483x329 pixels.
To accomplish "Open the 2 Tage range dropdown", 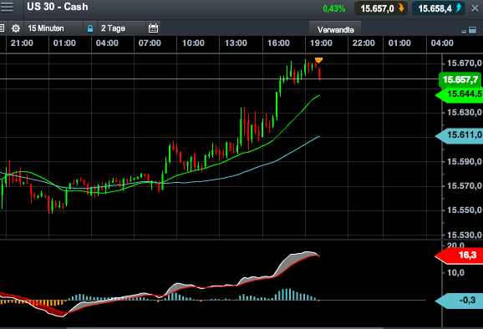I will [121, 28].
